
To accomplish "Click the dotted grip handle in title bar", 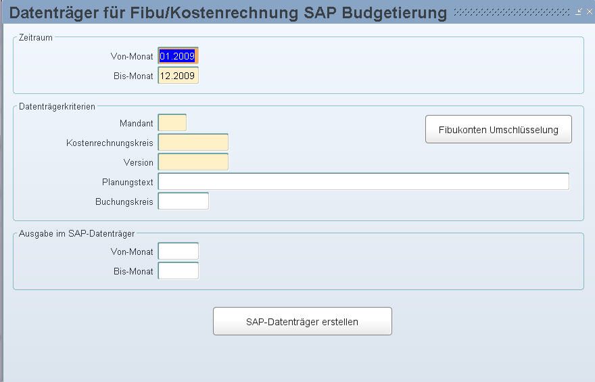I will [512, 12].
